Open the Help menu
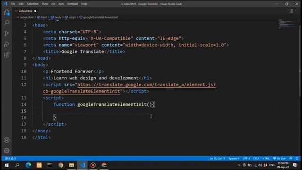Image resolution: width=302 pixels, height=170 pixels. pyautogui.click(x=84, y=4)
